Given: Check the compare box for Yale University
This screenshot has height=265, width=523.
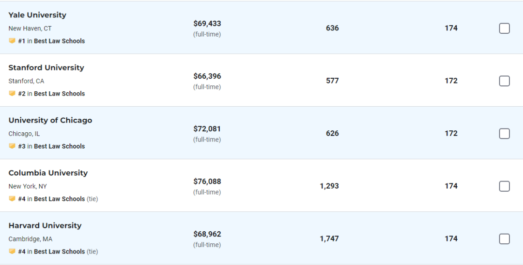Looking at the screenshot, I should click(504, 28).
